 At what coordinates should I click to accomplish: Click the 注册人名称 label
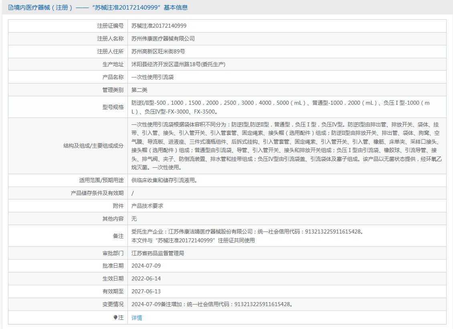[110, 39]
